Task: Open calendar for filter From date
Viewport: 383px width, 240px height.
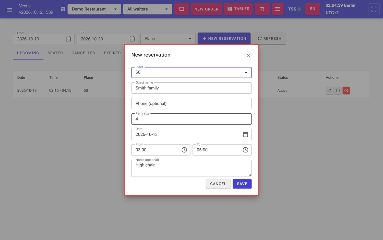Action: pos(68,39)
